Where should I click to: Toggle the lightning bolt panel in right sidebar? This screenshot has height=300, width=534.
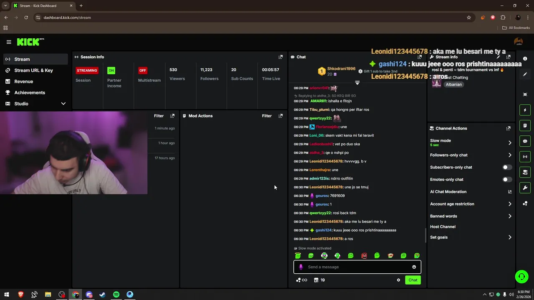click(525, 110)
